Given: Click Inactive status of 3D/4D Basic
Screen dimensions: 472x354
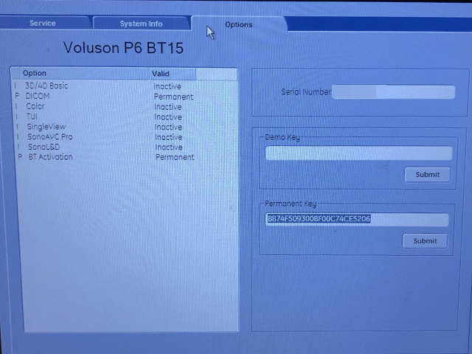Looking at the screenshot, I should point(167,86).
